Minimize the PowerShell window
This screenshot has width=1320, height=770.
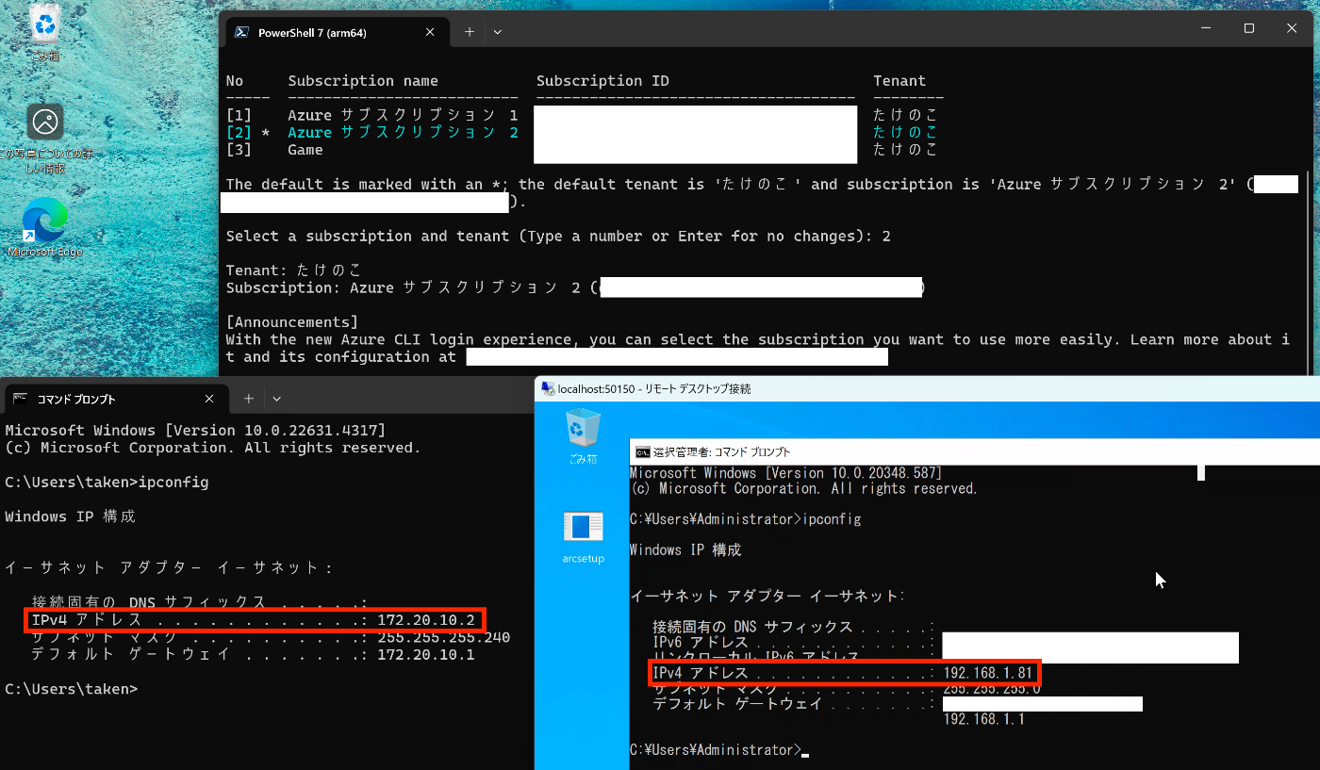coord(1205,28)
